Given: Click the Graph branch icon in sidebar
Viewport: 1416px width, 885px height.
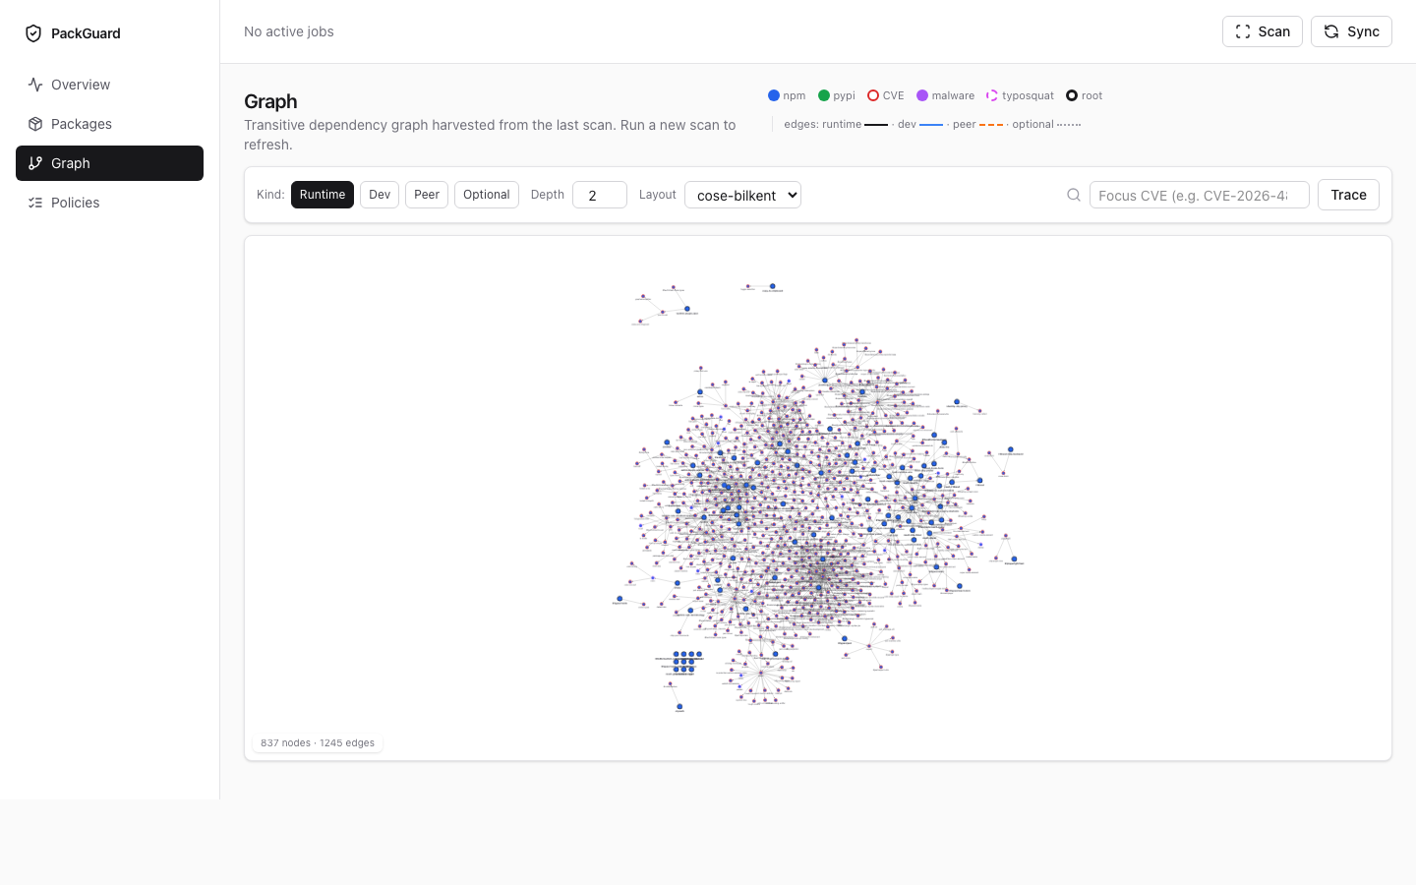Looking at the screenshot, I should click(x=35, y=163).
